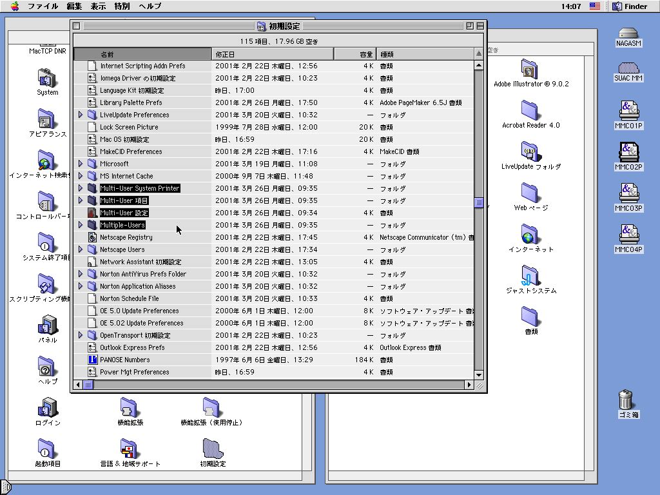The image size is (660, 495).
Task: Select the MMC01P printer icon
Action: pos(628,110)
